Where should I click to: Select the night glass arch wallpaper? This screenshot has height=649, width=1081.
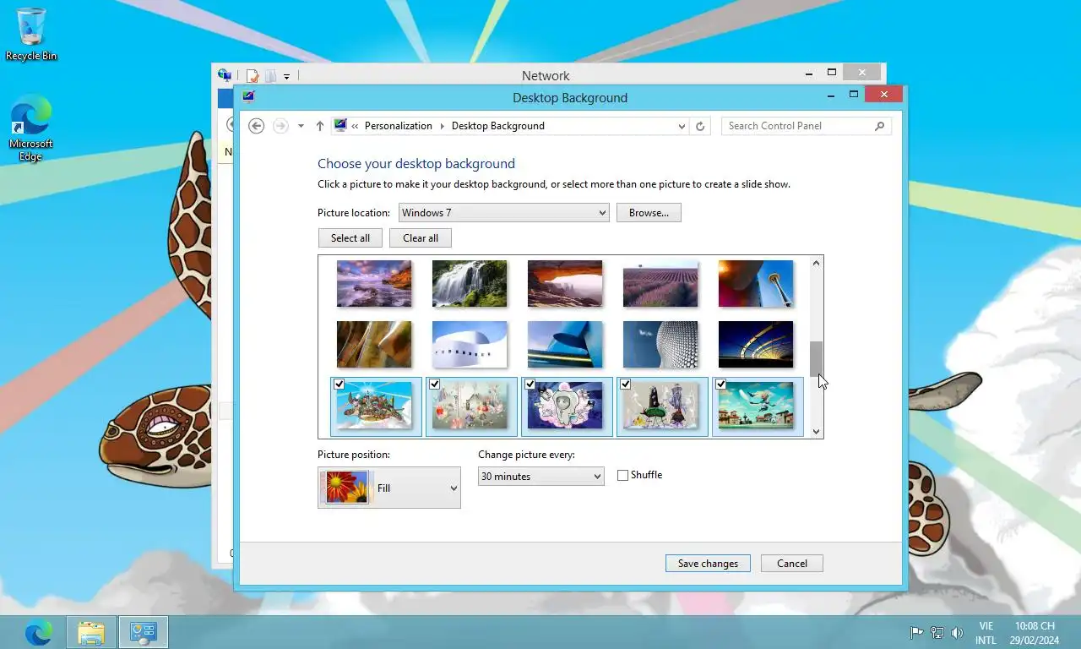[x=756, y=344]
